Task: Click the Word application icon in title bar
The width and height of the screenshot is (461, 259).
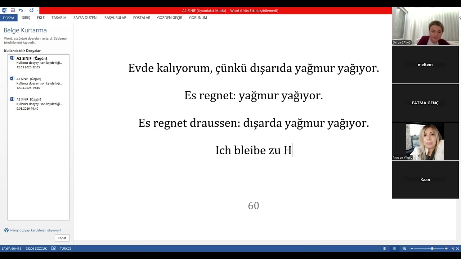Action: tap(5, 10)
